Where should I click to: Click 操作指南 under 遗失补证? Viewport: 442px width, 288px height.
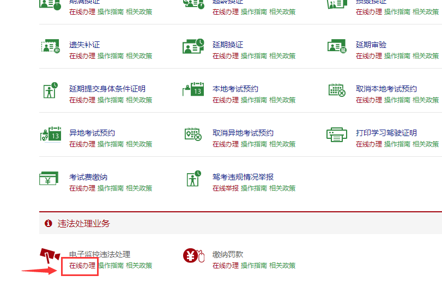point(111,56)
